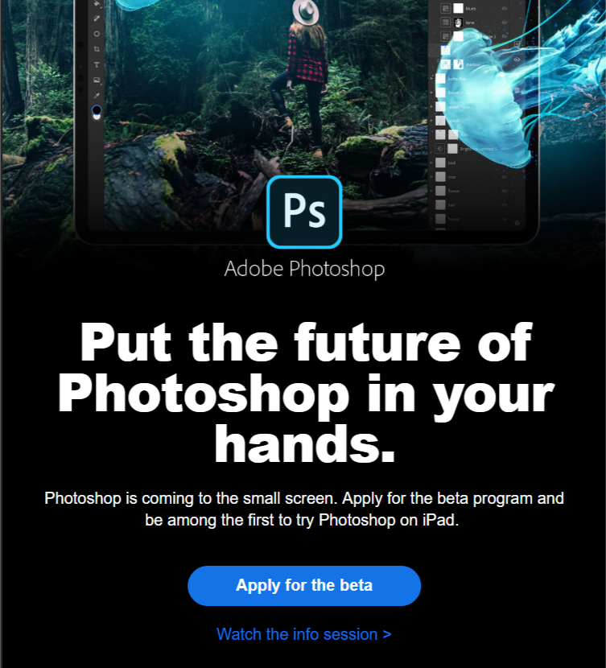Click the Photoshop Ps logo icon
This screenshot has height=668, width=606.
(x=304, y=212)
